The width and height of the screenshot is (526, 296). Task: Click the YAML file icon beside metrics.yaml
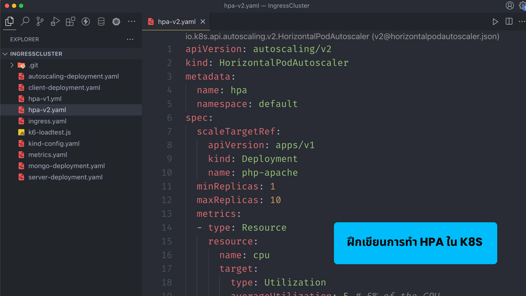click(21, 155)
